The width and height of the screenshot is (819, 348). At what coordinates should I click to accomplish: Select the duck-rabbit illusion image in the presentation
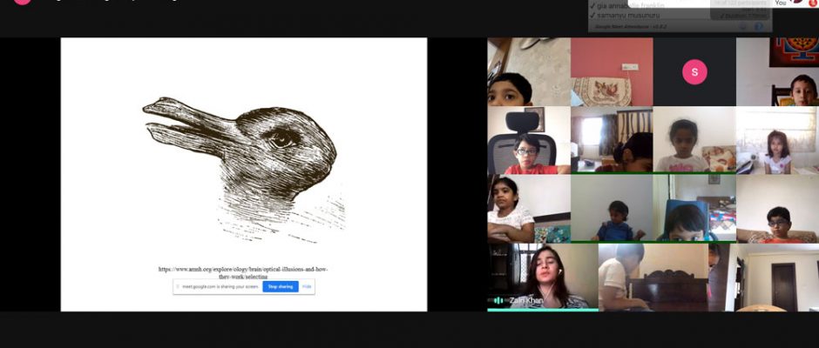(244, 169)
